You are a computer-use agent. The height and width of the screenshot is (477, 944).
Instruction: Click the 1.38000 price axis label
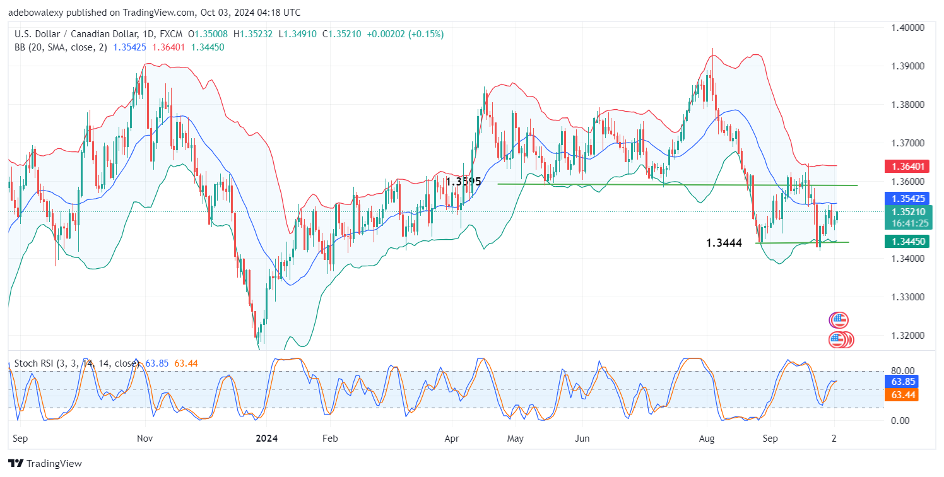(x=909, y=105)
